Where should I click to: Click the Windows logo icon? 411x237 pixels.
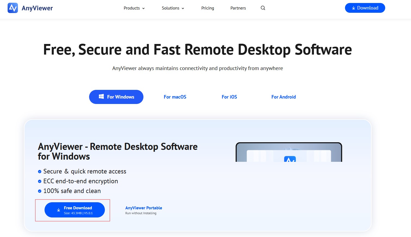tap(101, 97)
